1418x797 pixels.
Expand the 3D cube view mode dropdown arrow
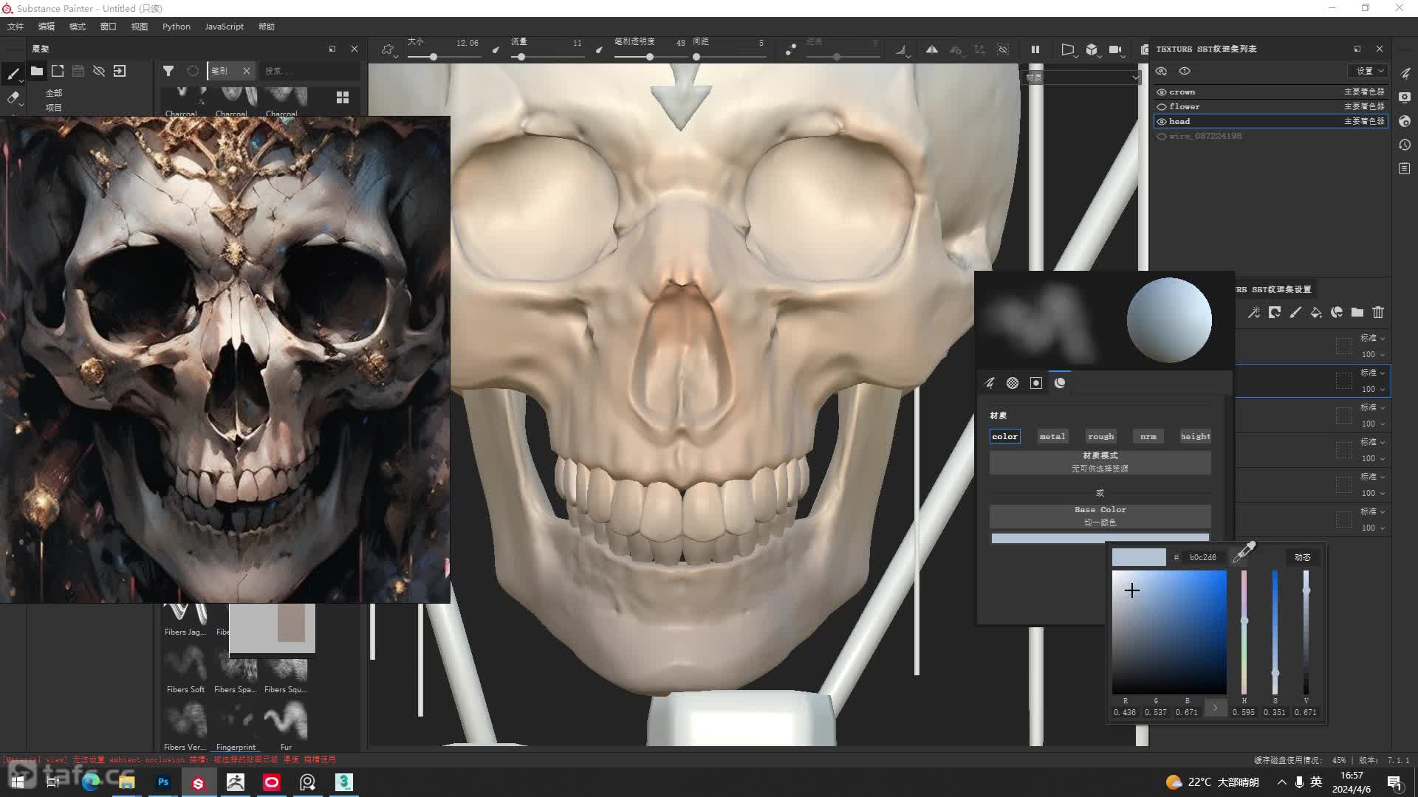1100,56
